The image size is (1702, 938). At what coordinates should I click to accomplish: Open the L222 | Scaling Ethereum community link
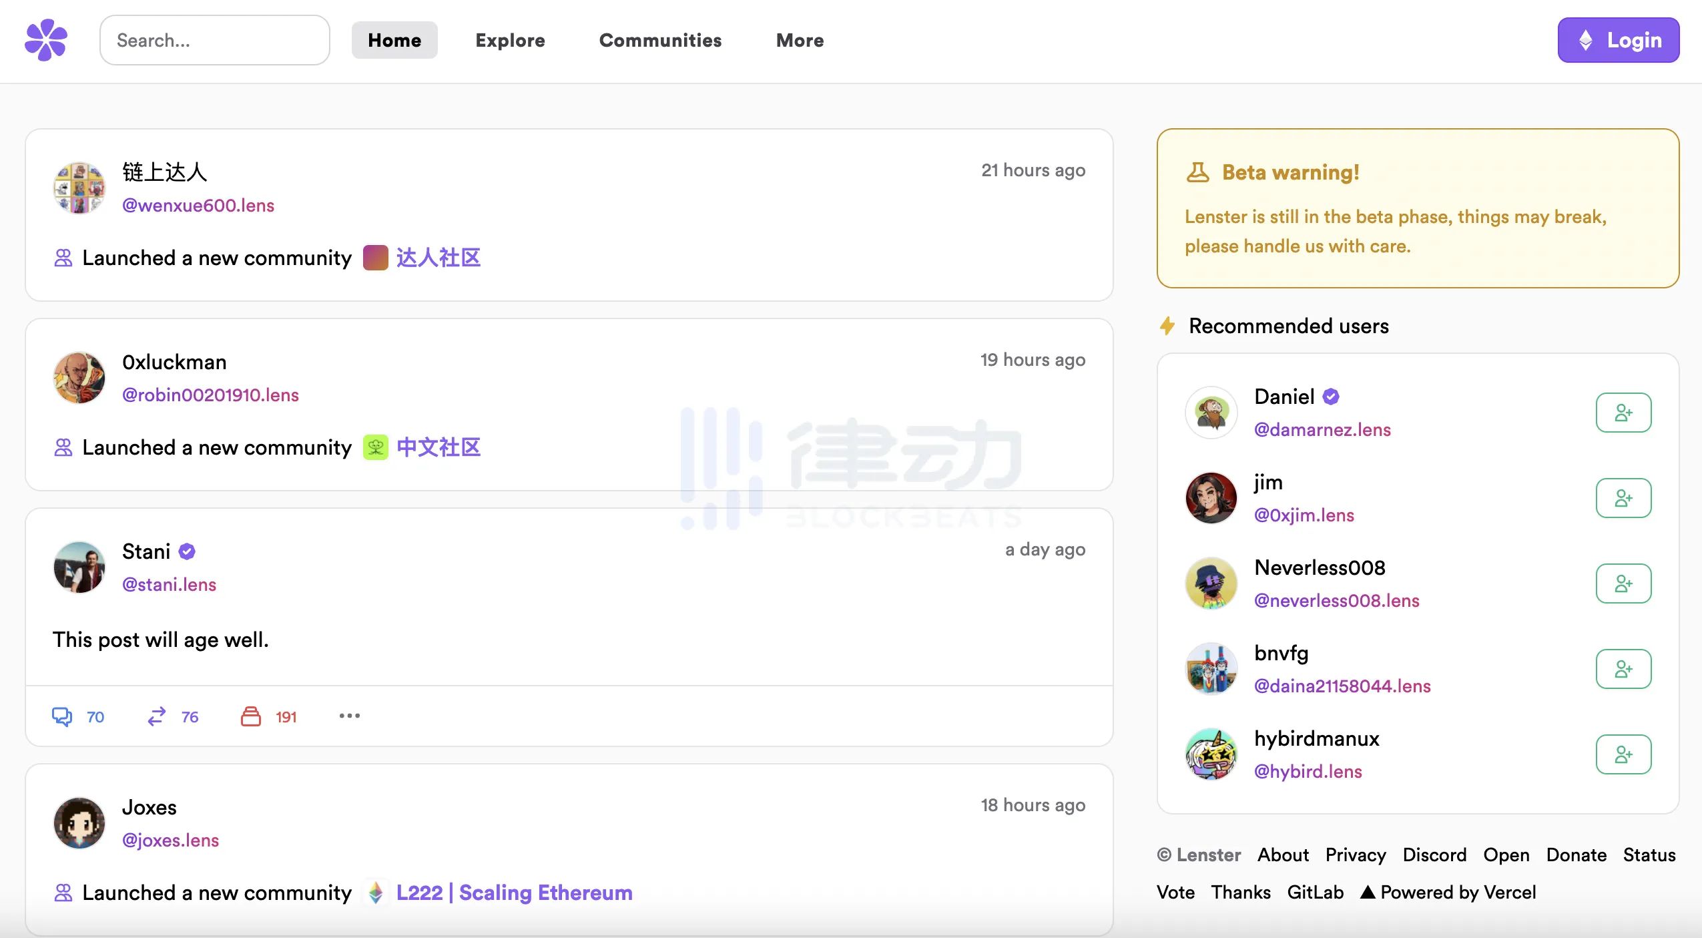[514, 893]
